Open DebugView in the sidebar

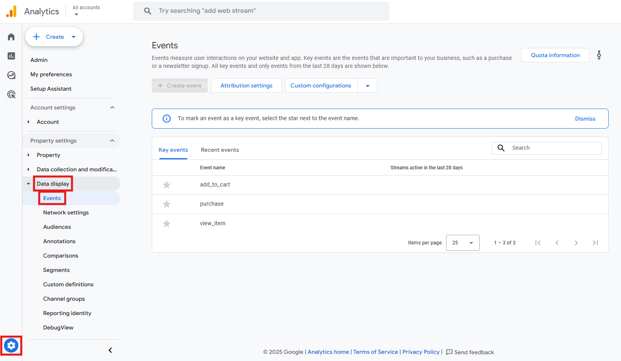(58, 327)
